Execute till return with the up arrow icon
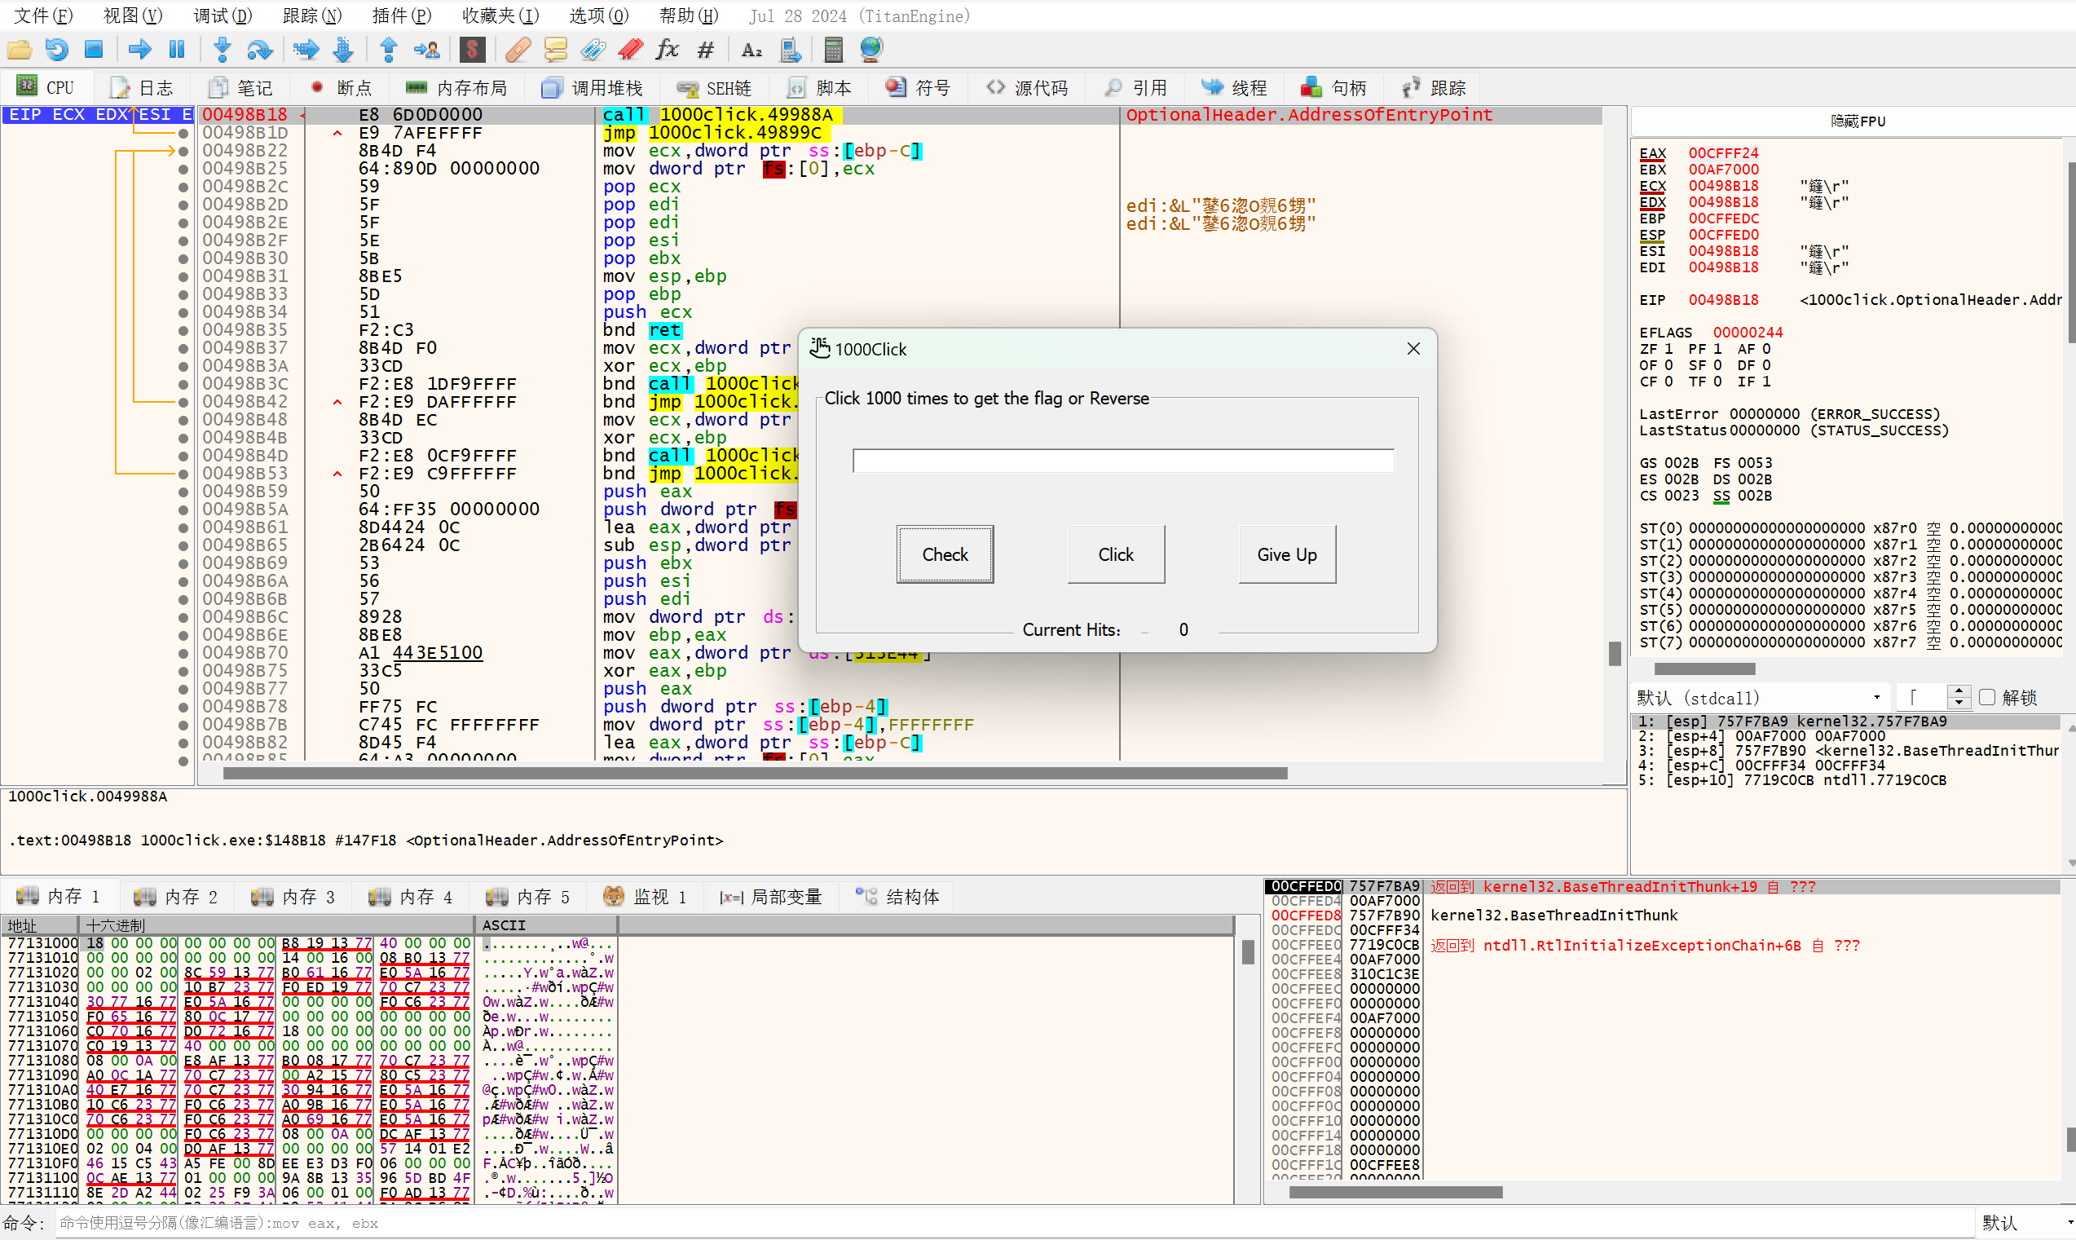The height and width of the screenshot is (1240, 2076). point(389,50)
